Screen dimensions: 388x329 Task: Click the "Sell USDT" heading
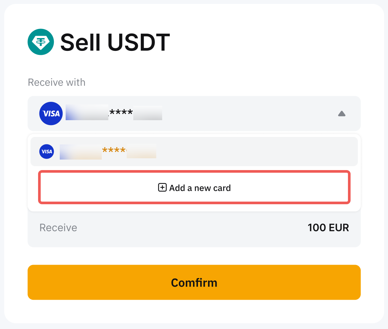pyautogui.click(x=115, y=42)
